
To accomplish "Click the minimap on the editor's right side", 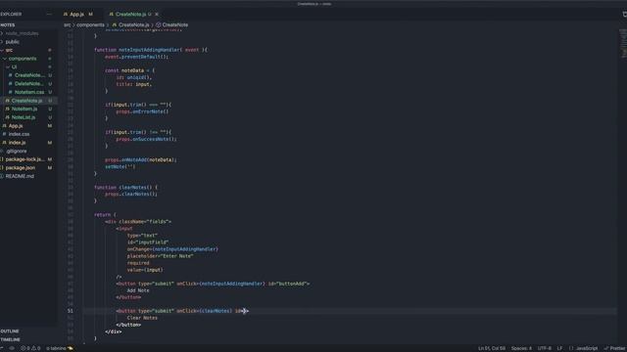I will pyautogui.click(x=623, y=44).
